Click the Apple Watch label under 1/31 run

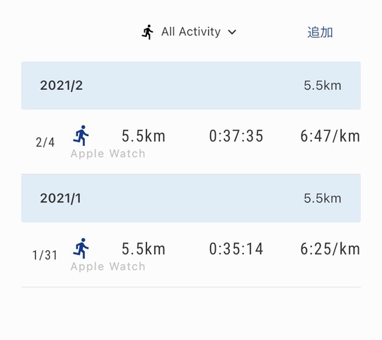108,266
